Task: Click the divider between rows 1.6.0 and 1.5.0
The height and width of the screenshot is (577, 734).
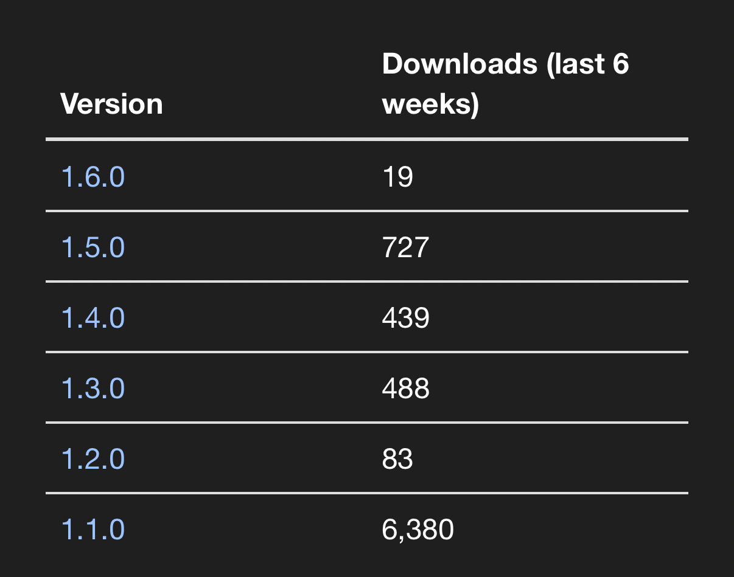Action: tap(367, 211)
